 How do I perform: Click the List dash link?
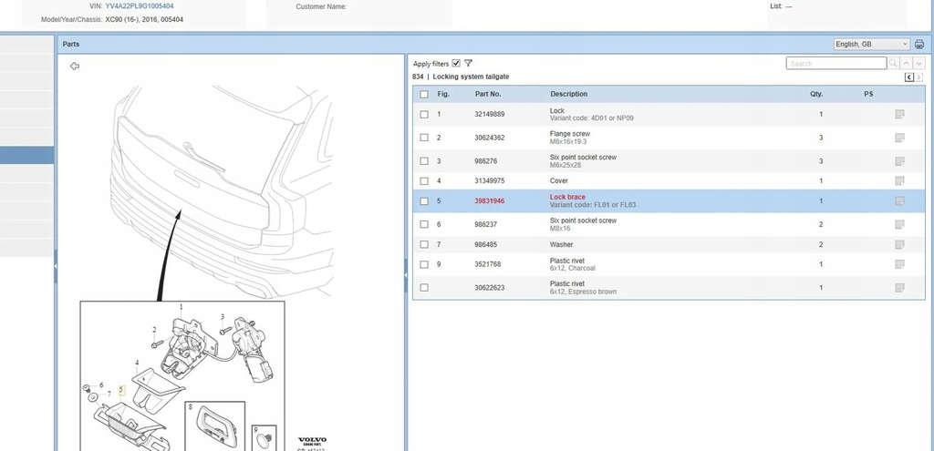point(789,6)
